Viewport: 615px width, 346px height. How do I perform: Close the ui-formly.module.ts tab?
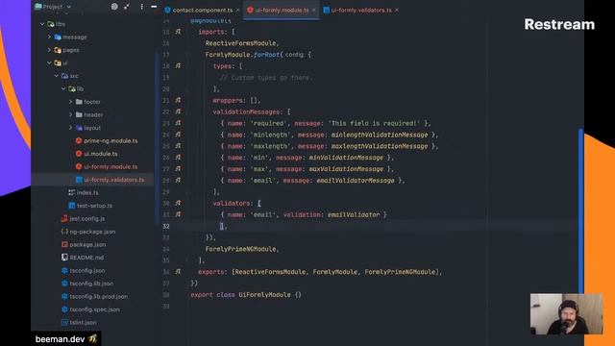(314, 11)
